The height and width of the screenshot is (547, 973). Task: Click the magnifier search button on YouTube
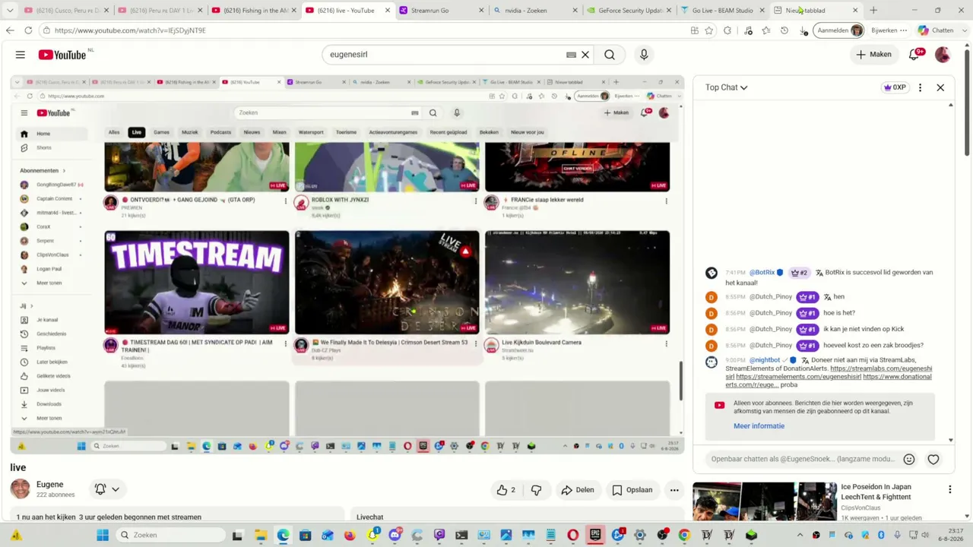(610, 55)
